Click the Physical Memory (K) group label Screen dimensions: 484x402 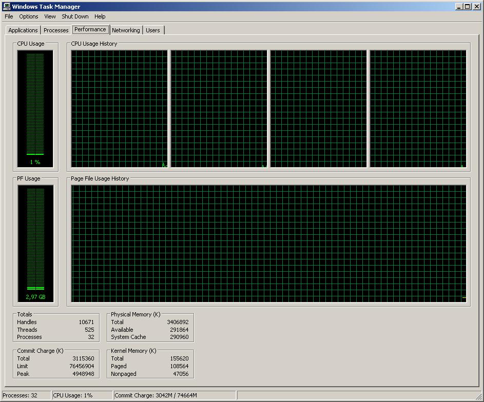tap(135, 314)
